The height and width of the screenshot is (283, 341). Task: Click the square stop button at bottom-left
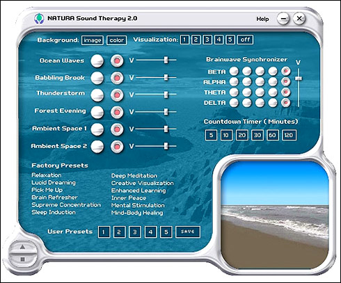22,259
